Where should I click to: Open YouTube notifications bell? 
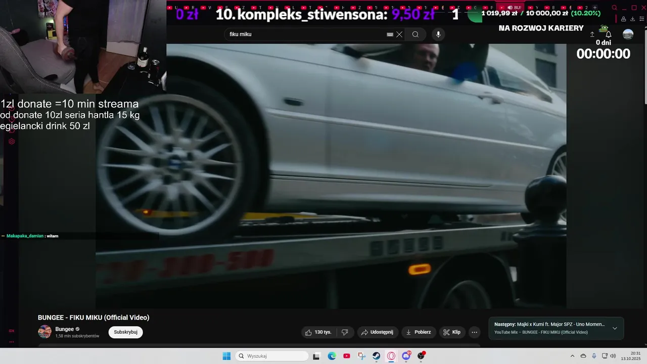pos(609,34)
